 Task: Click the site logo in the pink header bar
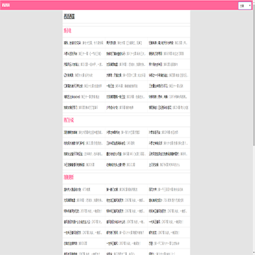(x=6, y=6)
